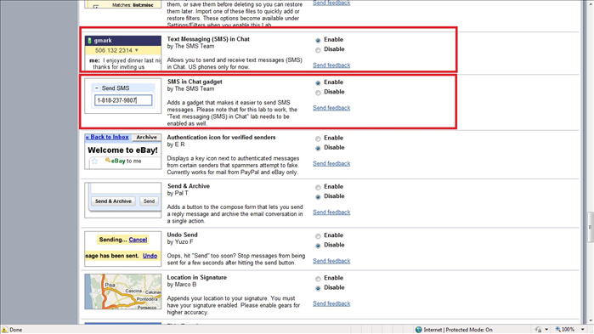Click the status bar security padlock icon
594x334 pixels.
[x=538, y=330]
